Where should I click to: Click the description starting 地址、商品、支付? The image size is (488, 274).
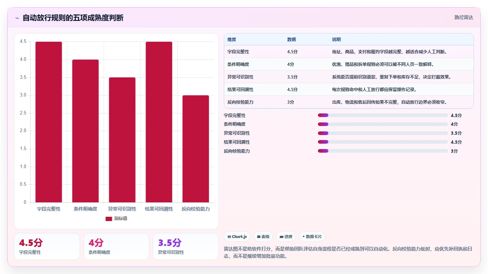(x=390, y=52)
